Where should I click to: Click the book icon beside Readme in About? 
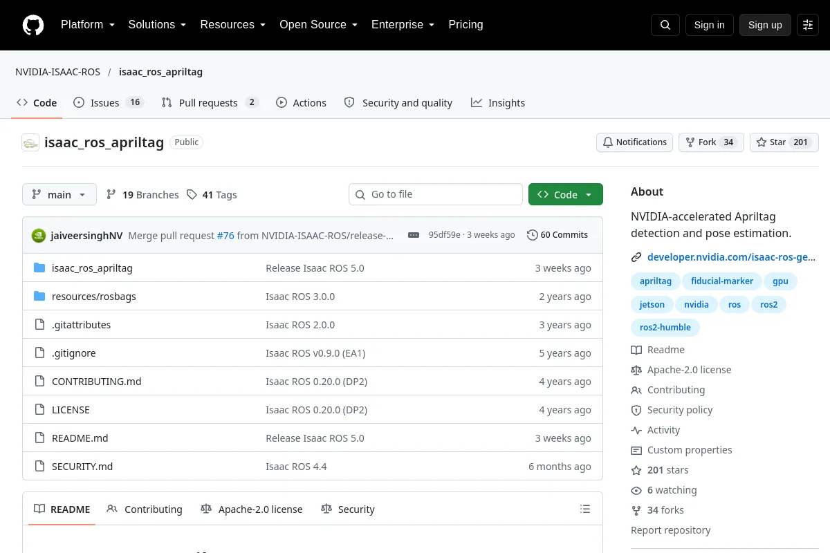click(x=636, y=350)
